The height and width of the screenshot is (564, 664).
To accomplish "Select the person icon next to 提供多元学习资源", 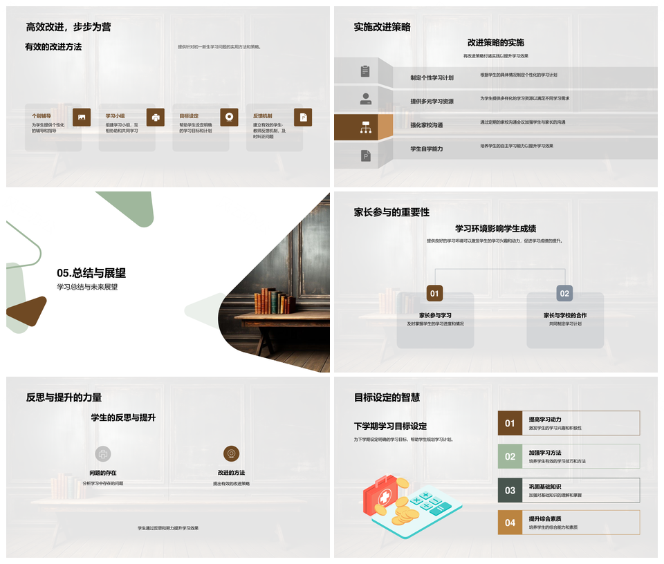I will (x=365, y=99).
